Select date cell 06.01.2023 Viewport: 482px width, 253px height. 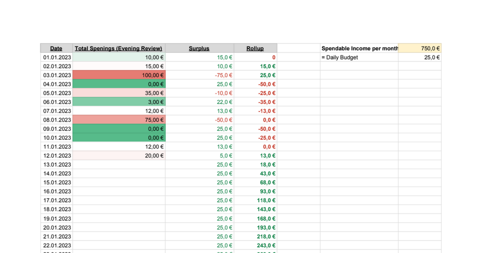pos(56,102)
